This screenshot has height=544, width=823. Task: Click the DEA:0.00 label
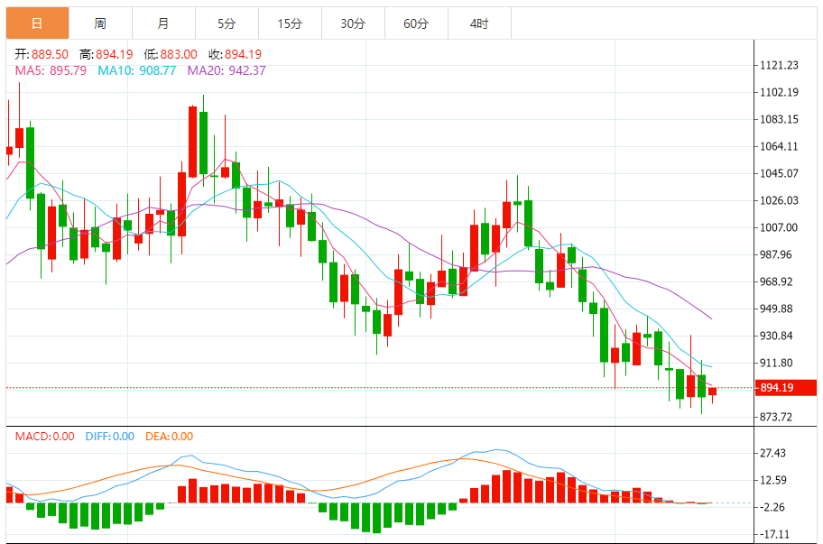coord(169,437)
